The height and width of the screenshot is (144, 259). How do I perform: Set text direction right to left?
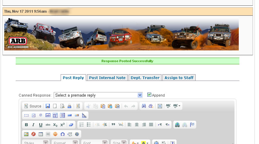(167, 125)
